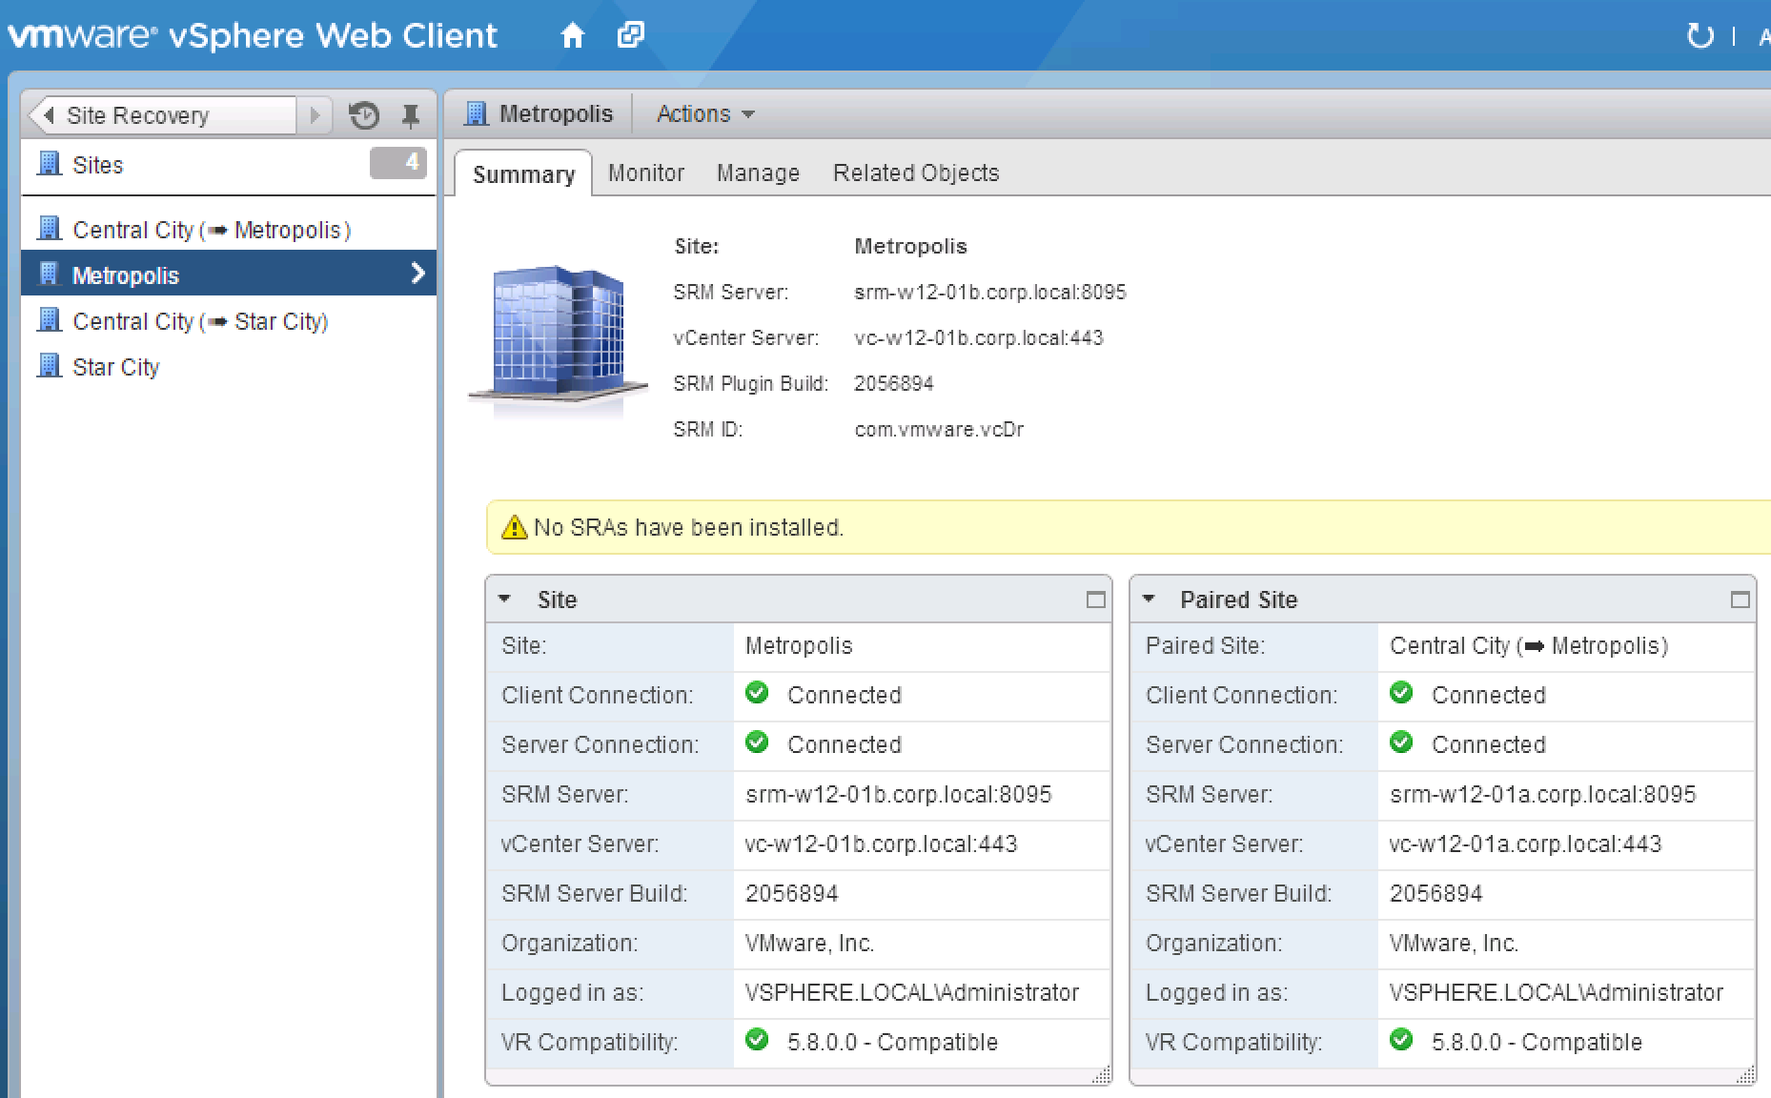Click the Site panel resize grip corner
This screenshot has width=1771, height=1098.
(1101, 1075)
